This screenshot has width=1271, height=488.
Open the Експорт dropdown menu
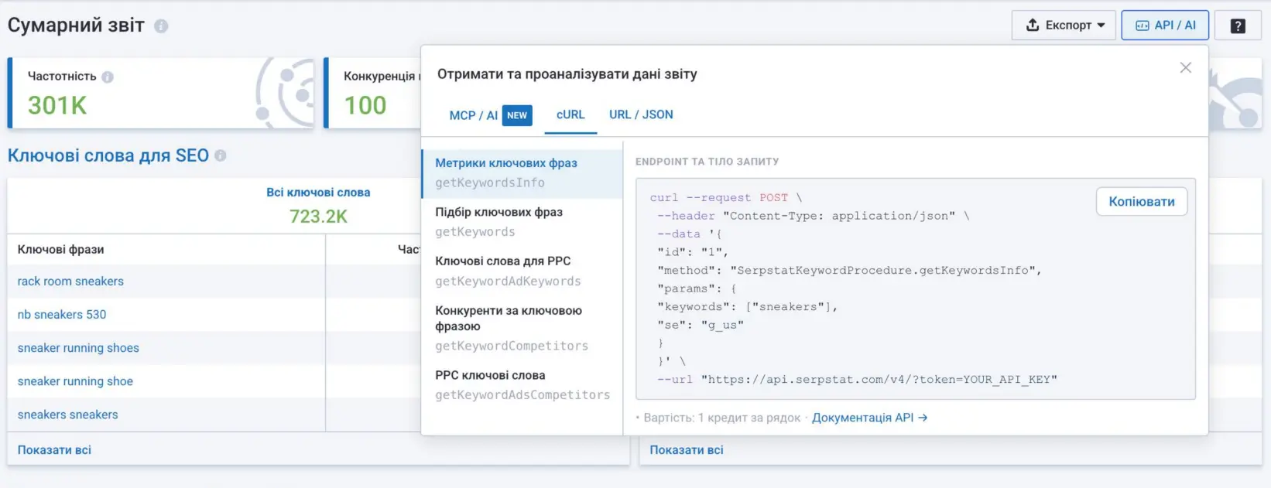[1064, 26]
